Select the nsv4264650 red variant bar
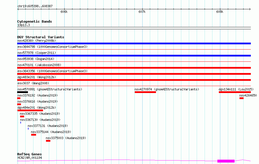 (x=242, y=98)
